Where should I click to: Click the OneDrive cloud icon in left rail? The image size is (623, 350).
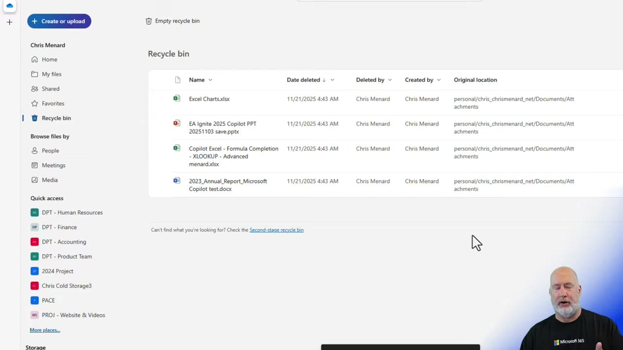(x=10, y=6)
